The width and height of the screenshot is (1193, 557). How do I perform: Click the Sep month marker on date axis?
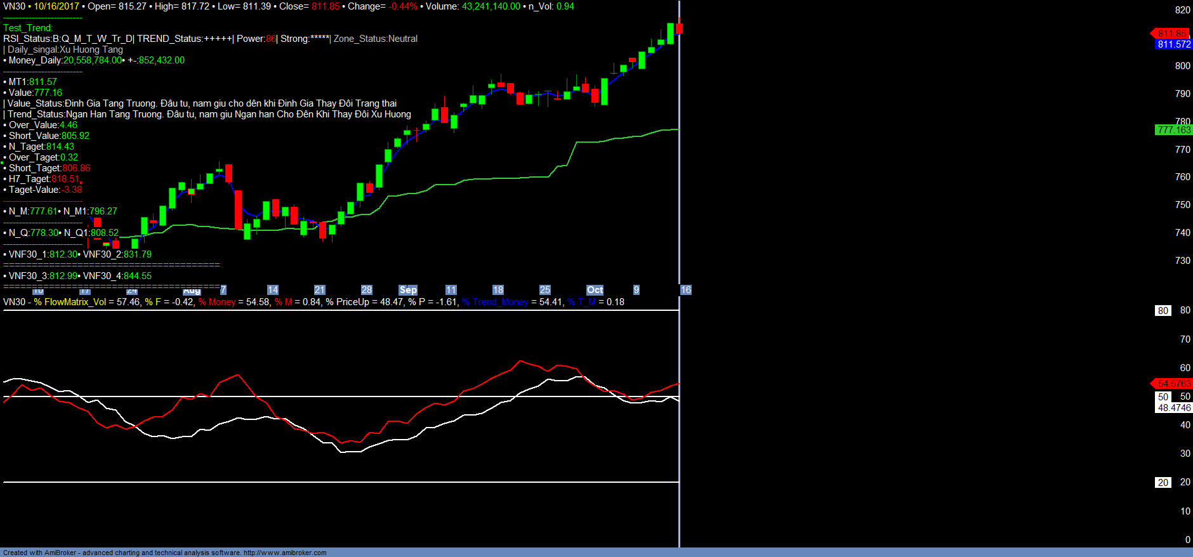(x=408, y=290)
